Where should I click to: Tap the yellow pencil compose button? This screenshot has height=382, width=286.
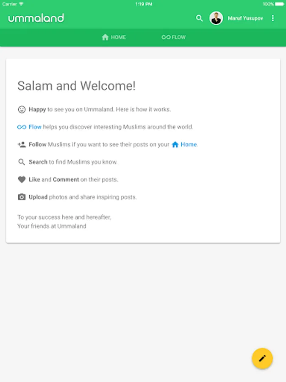click(262, 359)
